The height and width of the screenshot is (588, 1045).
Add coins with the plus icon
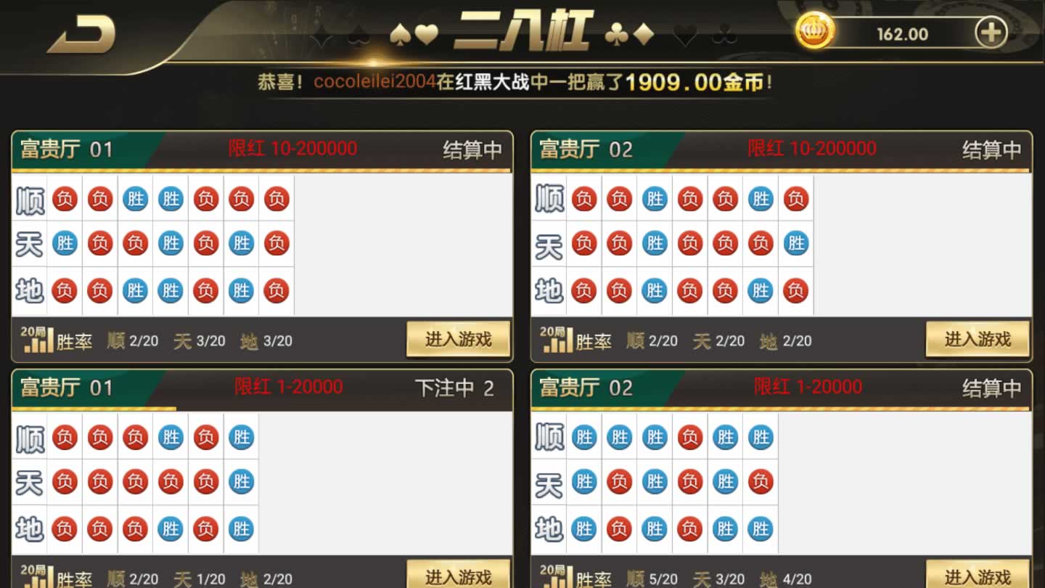pos(991,33)
